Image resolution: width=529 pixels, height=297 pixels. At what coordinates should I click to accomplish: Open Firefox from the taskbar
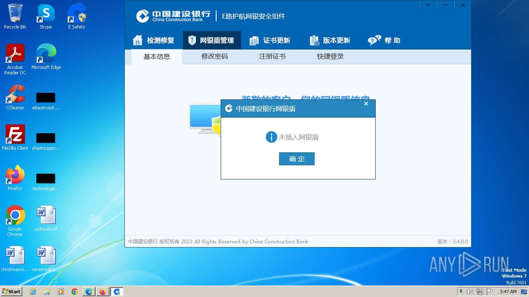[103, 292]
